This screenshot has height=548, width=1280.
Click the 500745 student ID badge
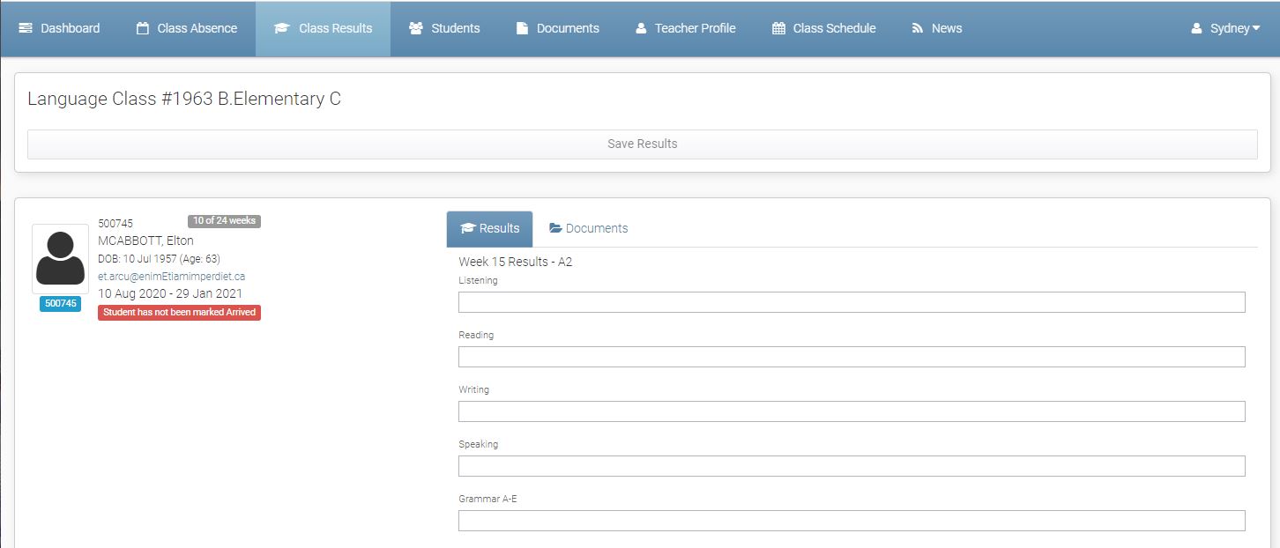60,303
